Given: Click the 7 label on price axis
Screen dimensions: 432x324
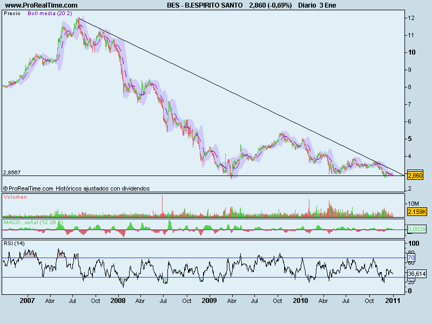Looking at the screenshot, I should 410,104.
